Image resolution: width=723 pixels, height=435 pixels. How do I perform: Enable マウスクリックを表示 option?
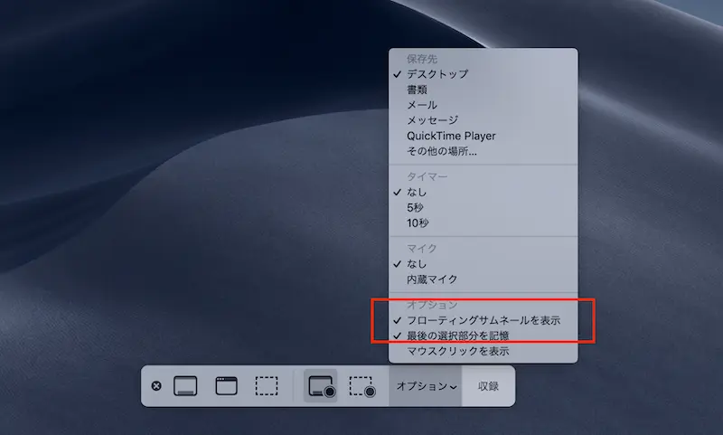tap(484, 351)
